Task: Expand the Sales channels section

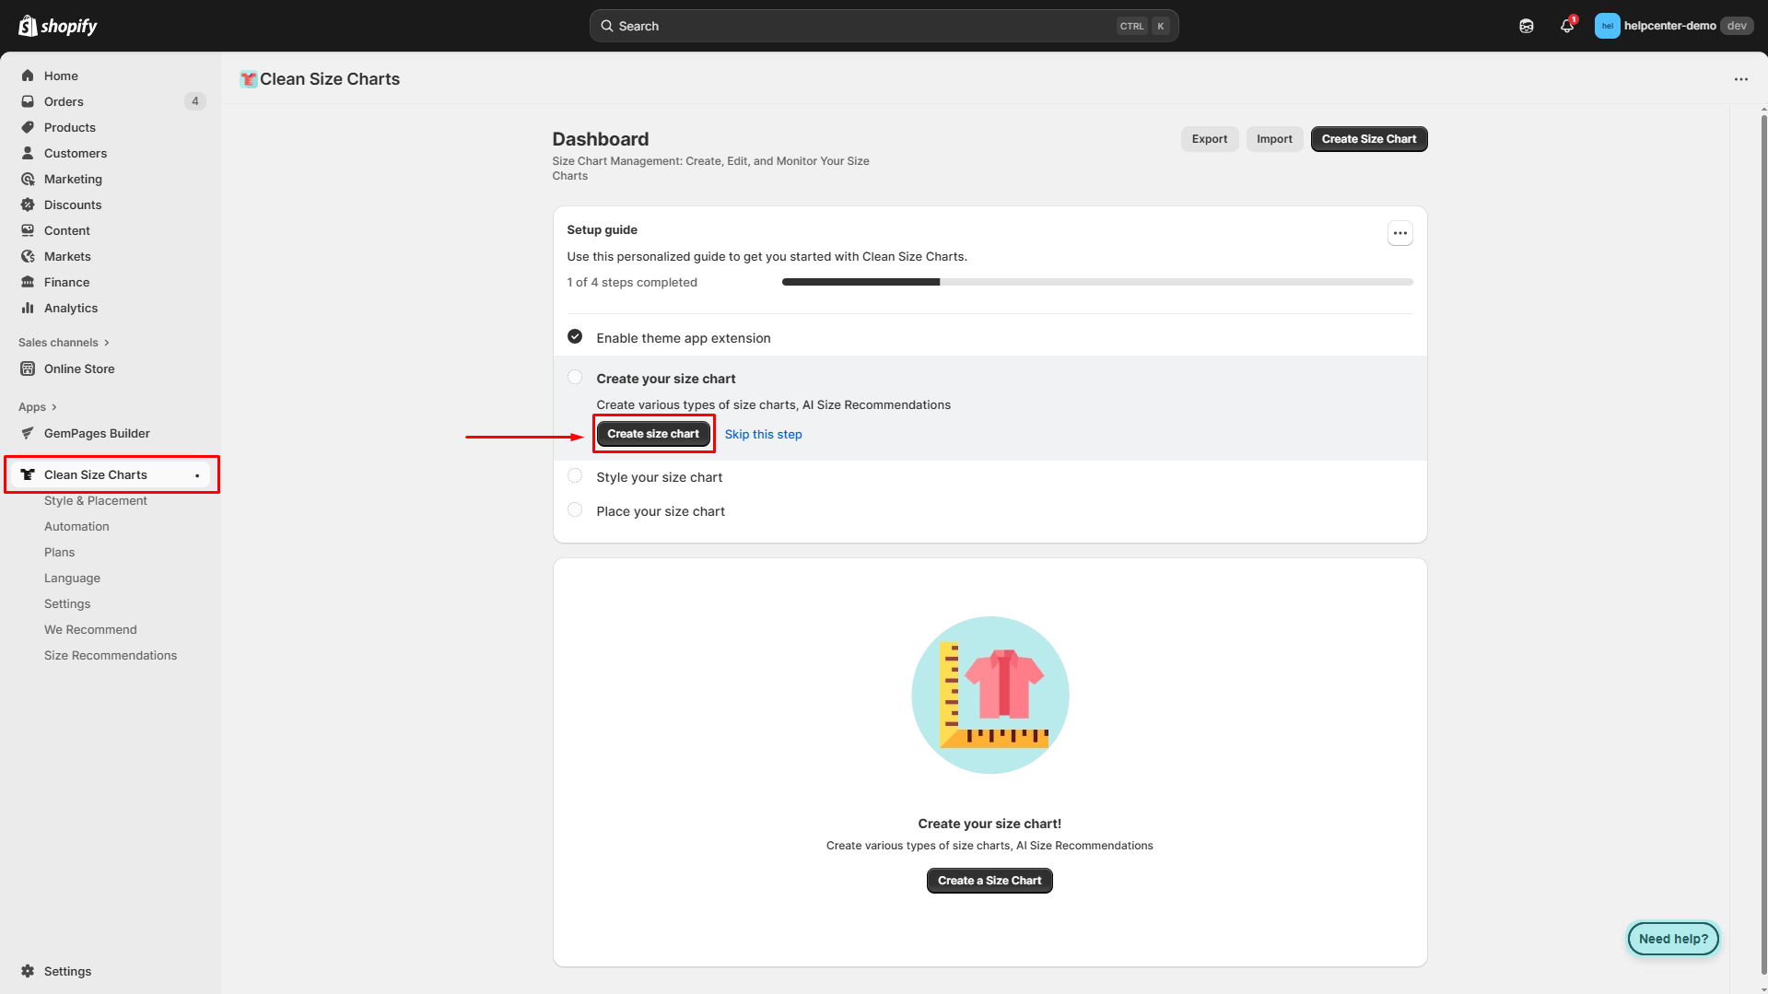Action: pos(64,343)
